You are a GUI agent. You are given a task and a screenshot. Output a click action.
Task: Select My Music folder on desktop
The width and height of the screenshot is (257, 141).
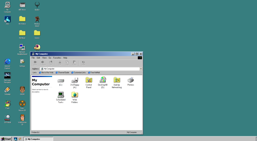[x=22, y=34]
